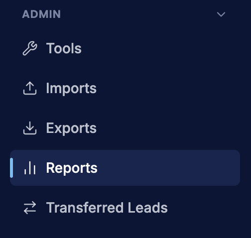Click the word Transferred in the sidebar
251x238 pixels.
(85, 208)
